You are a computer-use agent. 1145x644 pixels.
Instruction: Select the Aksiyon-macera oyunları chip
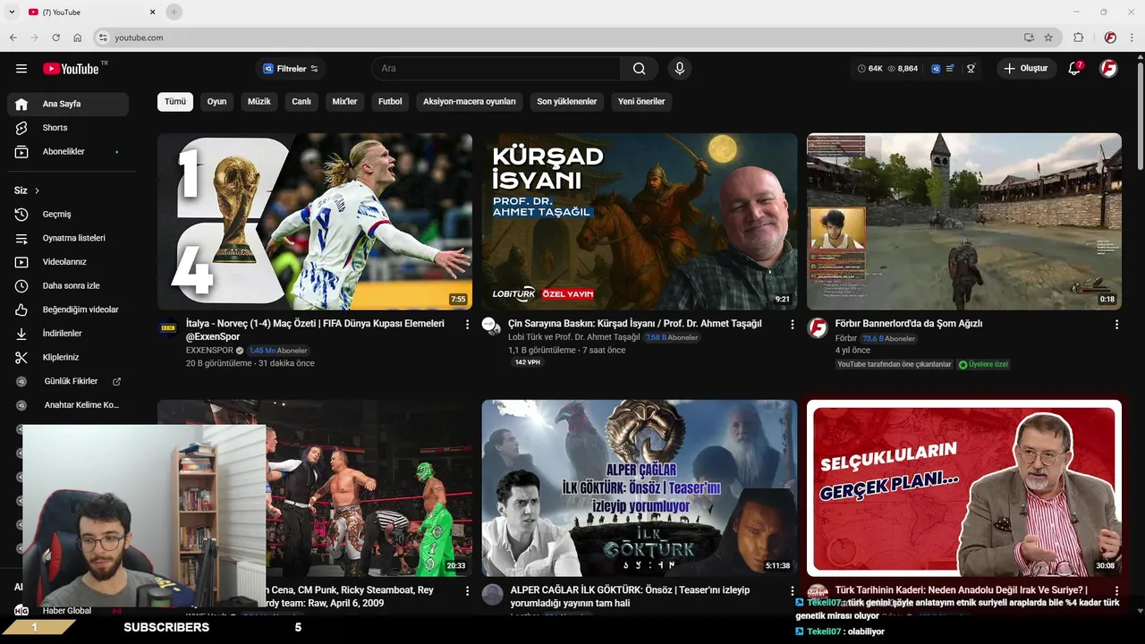click(470, 102)
